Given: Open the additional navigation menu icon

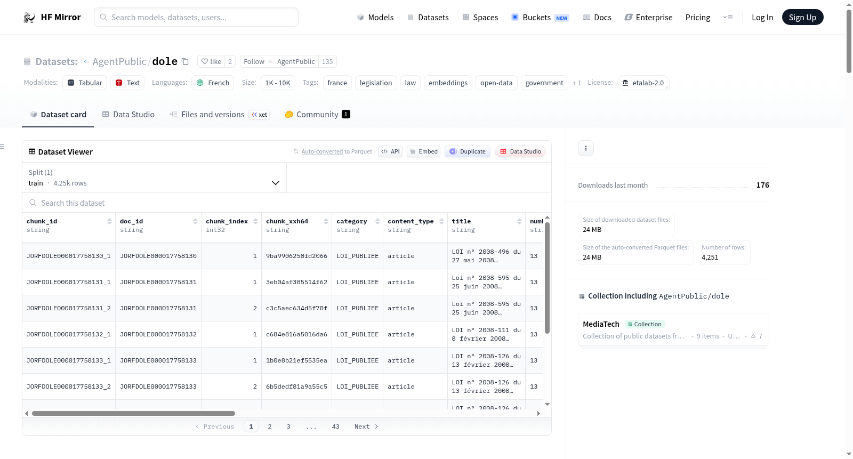Looking at the screenshot, I should (728, 17).
